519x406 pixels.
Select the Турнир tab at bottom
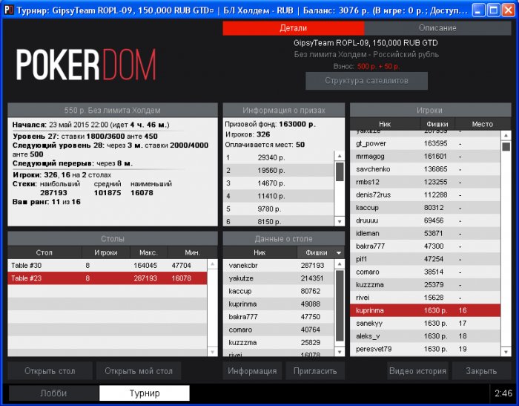click(x=145, y=393)
